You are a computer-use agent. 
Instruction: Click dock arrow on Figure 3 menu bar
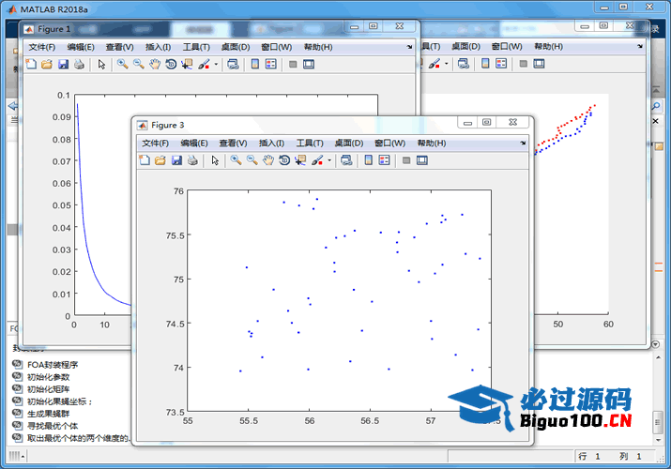point(523,144)
